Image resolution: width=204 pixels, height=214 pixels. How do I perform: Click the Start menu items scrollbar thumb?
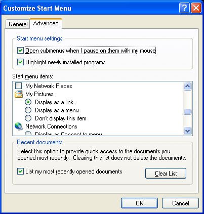(187, 112)
